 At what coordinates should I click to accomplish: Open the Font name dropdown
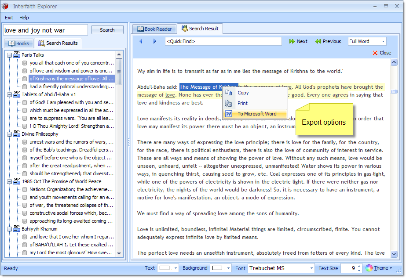pos(311,268)
